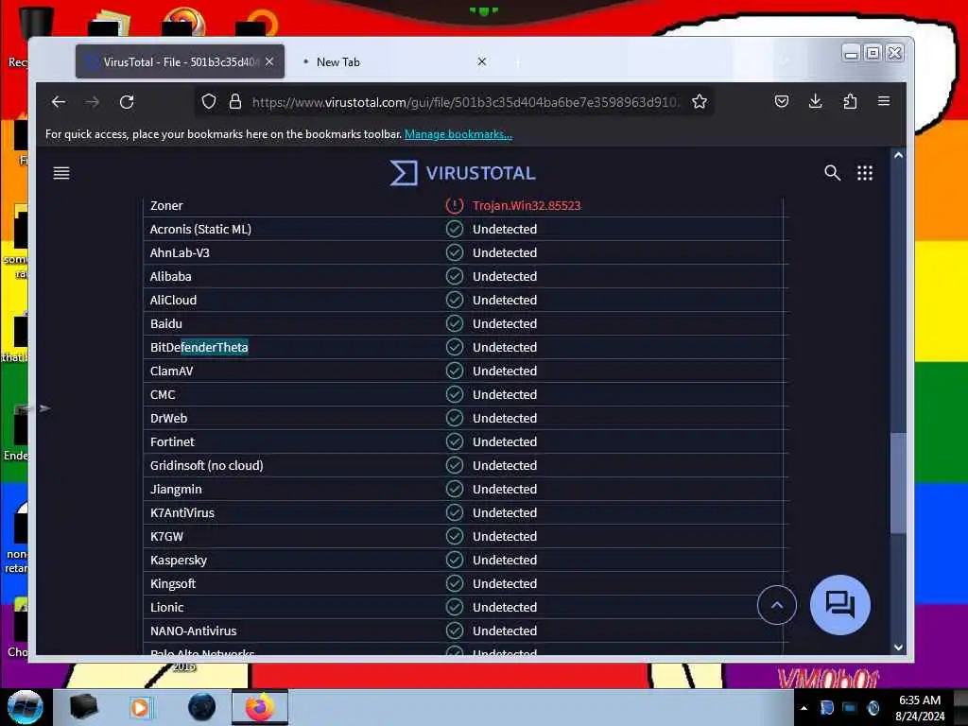The height and width of the screenshot is (726, 968).
Task: Close the VirusTotal tab
Action: [269, 61]
